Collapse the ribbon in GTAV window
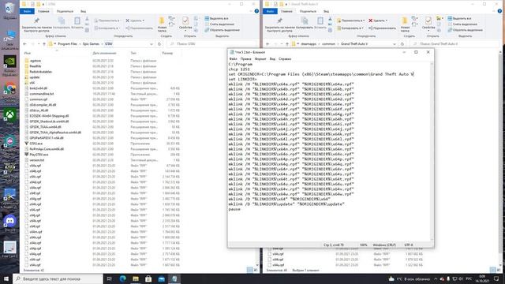 click(251, 11)
